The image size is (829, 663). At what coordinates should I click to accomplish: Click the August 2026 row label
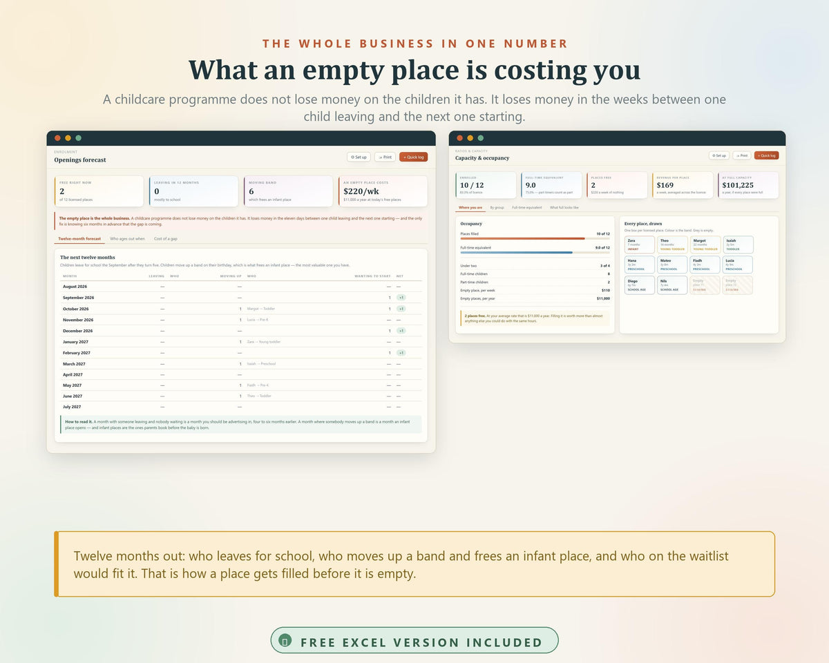75,287
